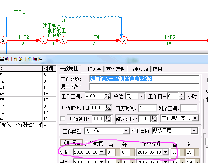
Task: Click node 6 in the network diagram
Action: [x=123, y=40]
